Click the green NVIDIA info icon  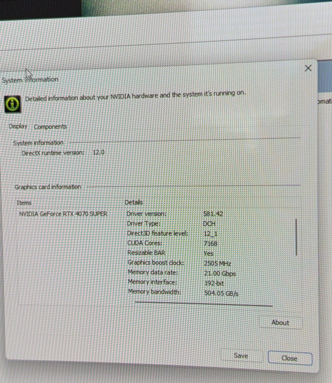(x=13, y=104)
